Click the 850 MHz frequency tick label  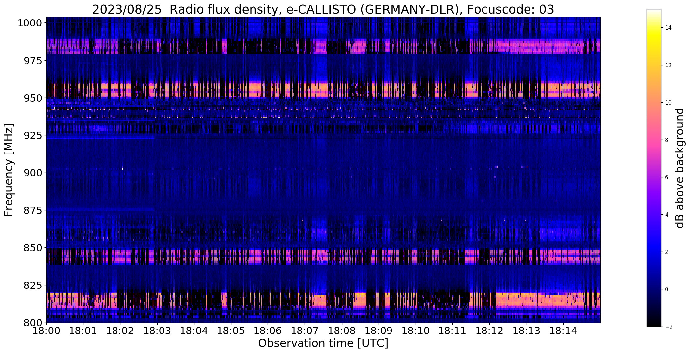click(33, 247)
